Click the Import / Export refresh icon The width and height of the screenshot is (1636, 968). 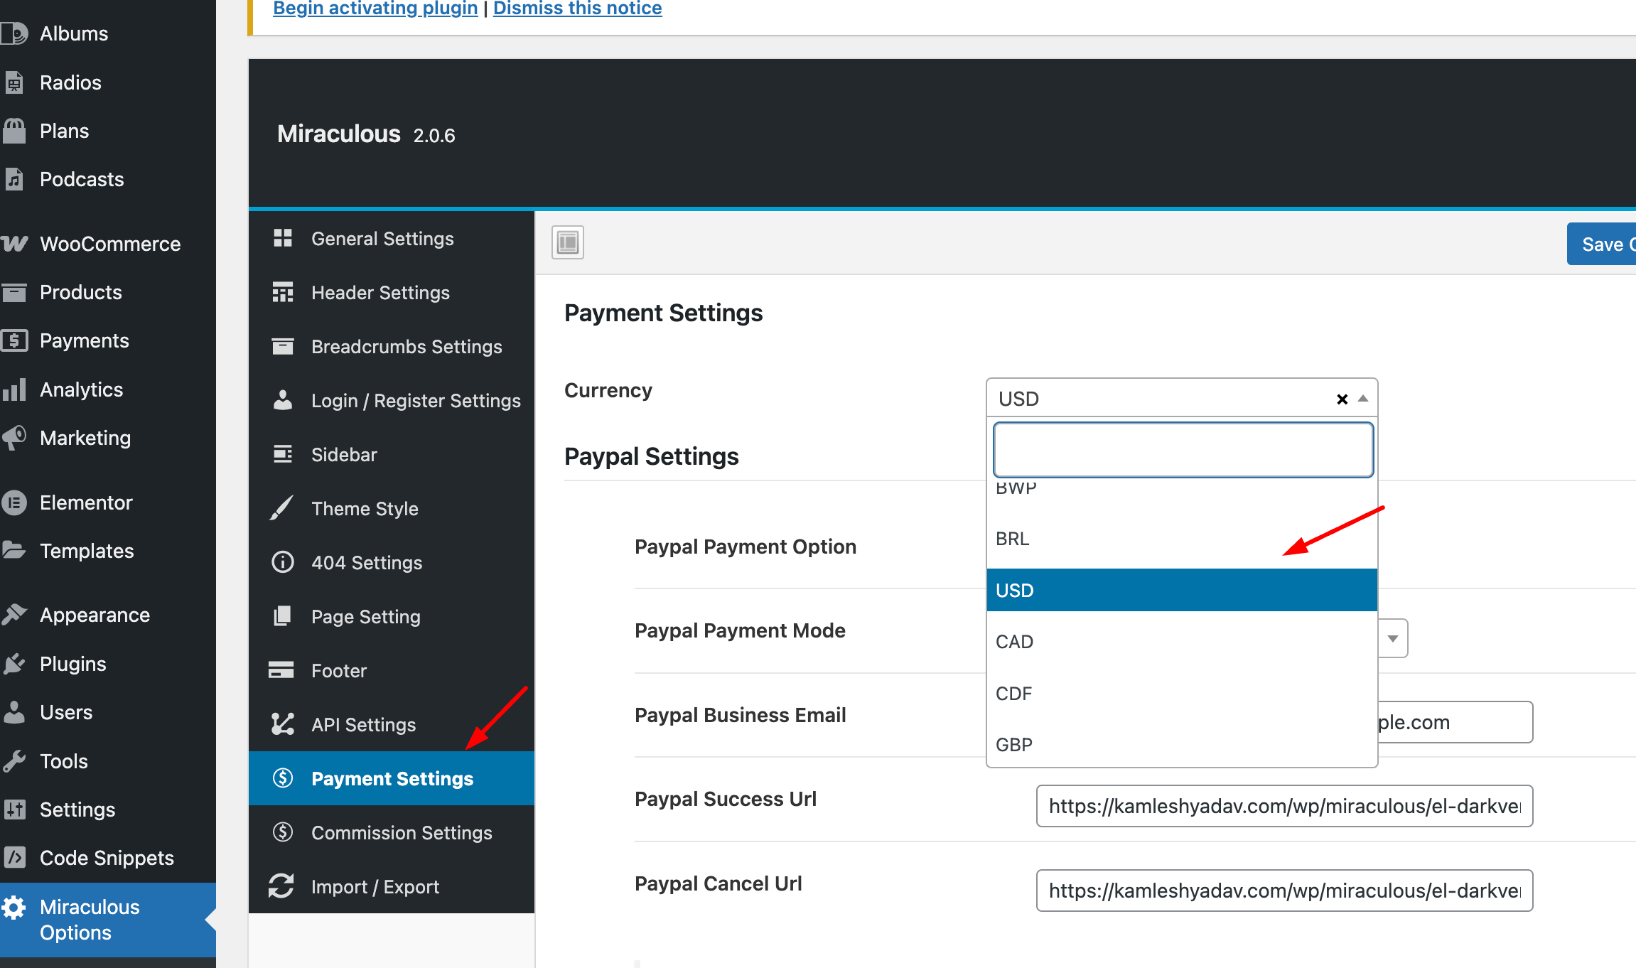coord(281,886)
